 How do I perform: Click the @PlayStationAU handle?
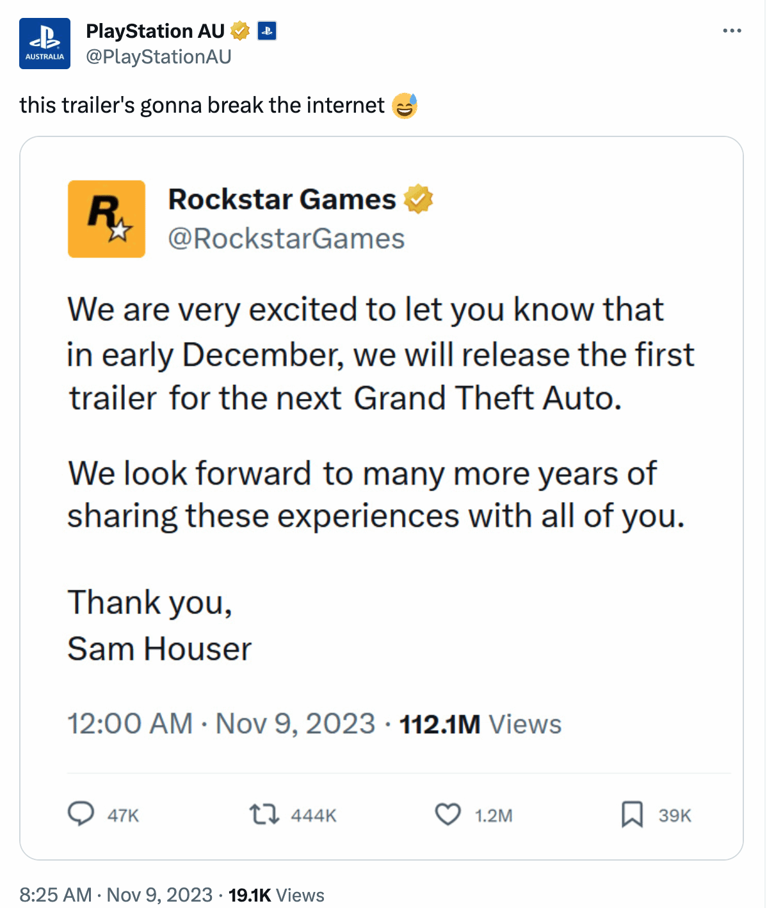(158, 57)
